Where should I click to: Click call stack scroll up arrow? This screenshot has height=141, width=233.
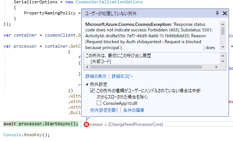pyautogui.click(x=223, y=56)
